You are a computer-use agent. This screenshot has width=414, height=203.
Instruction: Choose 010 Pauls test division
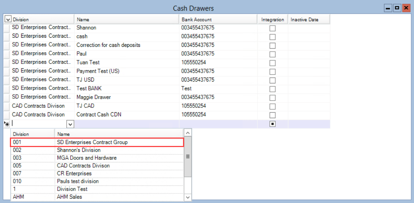click(97, 182)
